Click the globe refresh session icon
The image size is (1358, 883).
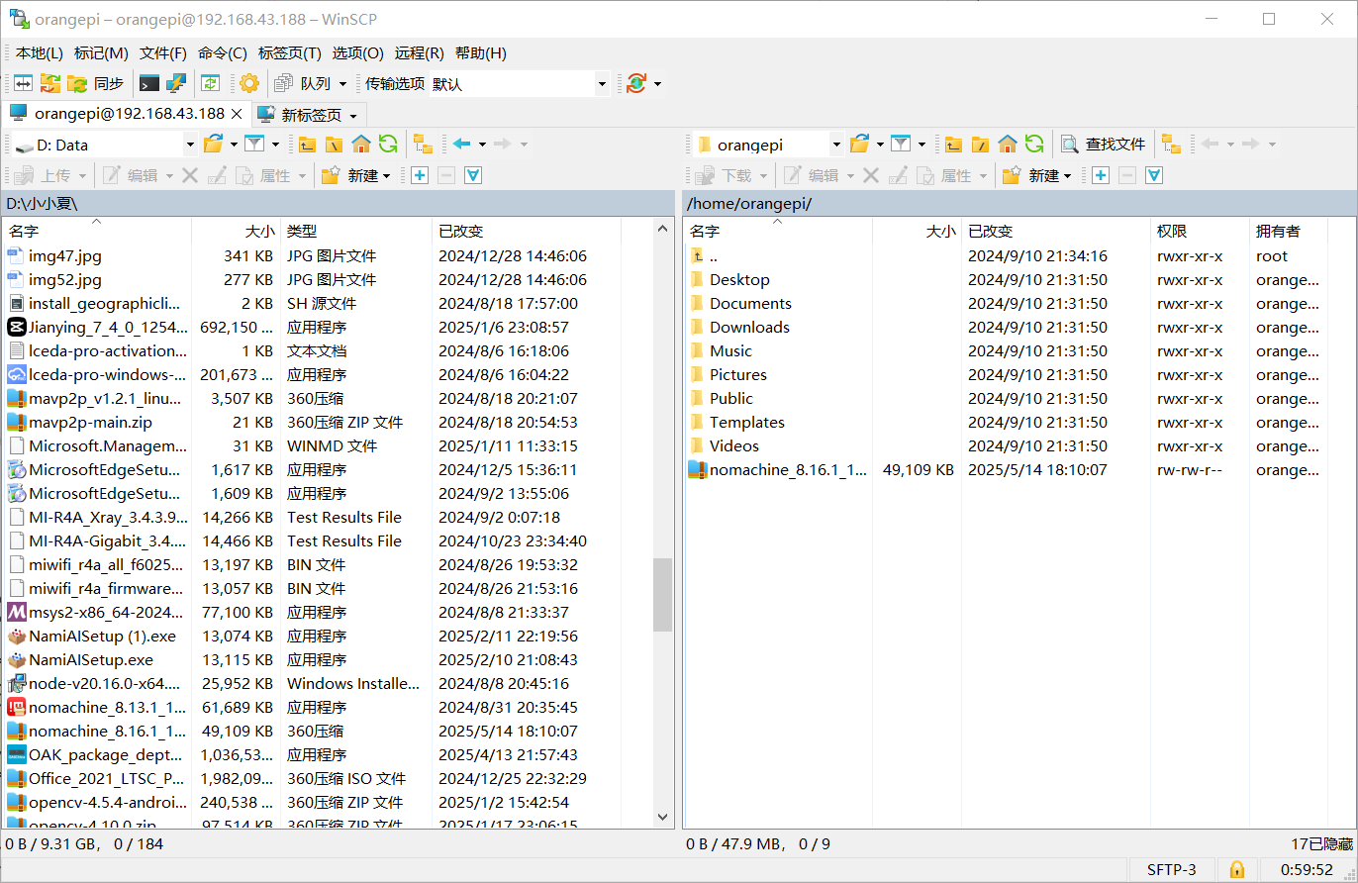point(636,84)
